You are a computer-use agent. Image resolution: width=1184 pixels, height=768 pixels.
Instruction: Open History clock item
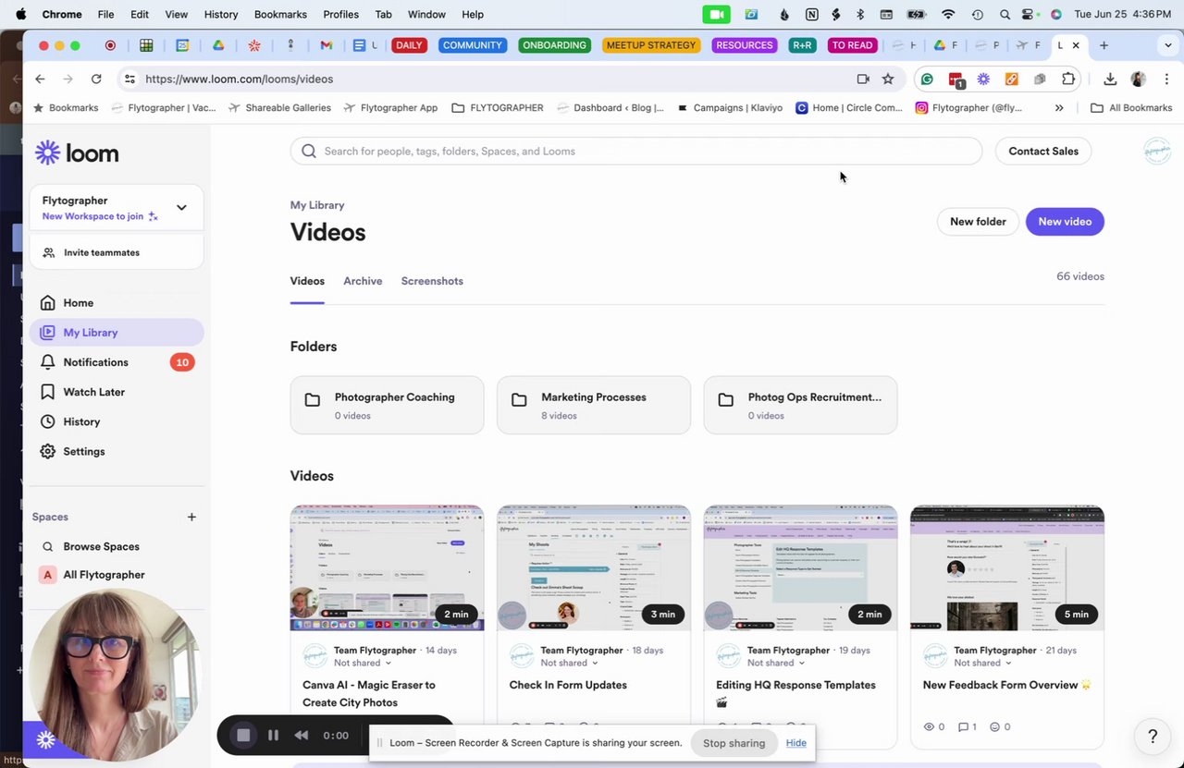(x=117, y=421)
